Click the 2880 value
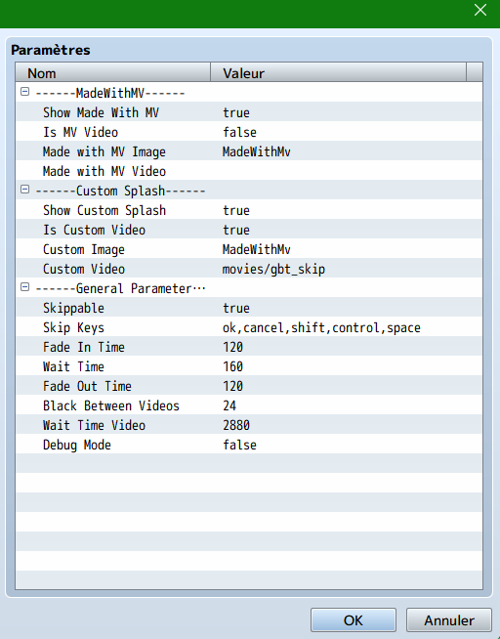Image resolution: width=500 pixels, height=639 pixels. click(236, 425)
